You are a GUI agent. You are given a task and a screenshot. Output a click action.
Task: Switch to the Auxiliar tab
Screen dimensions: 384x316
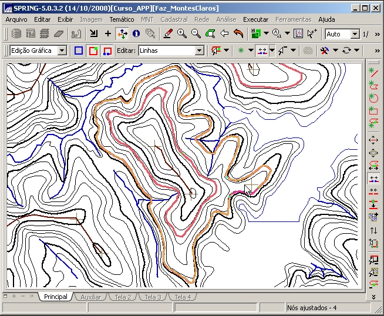(90, 297)
